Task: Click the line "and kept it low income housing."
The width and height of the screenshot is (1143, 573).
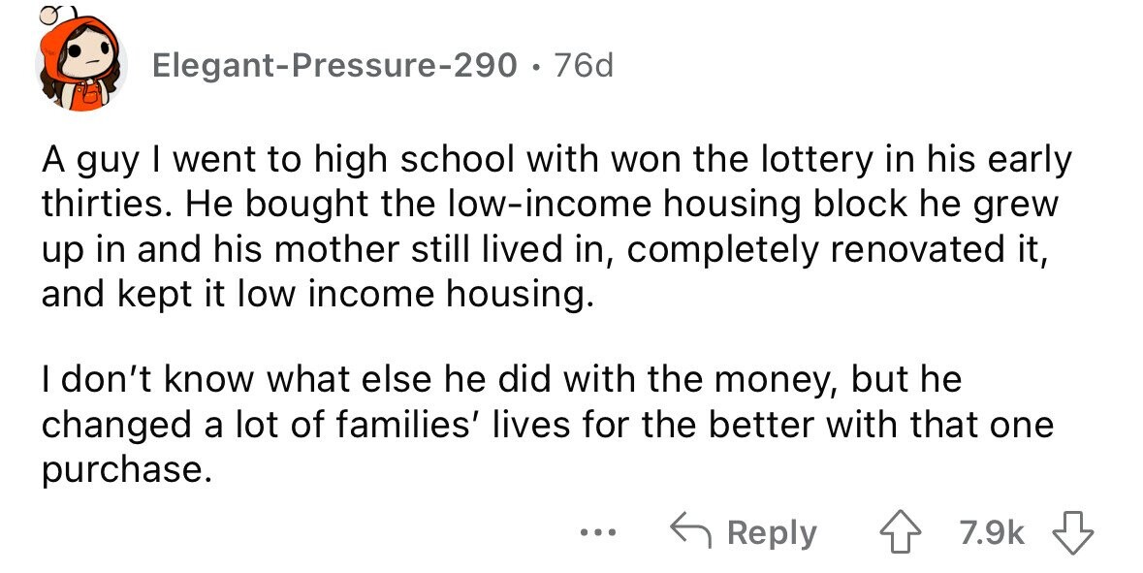Action: [313, 294]
